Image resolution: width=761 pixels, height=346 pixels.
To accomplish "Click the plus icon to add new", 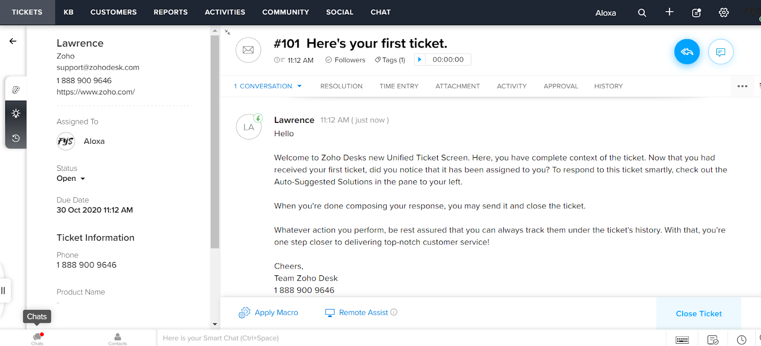I will tap(669, 12).
